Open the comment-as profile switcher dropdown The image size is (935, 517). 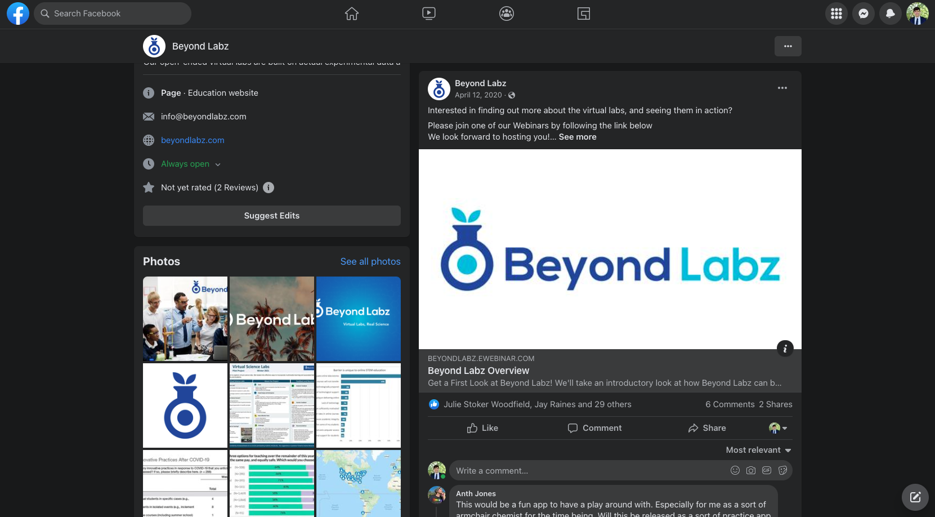pyautogui.click(x=778, y=428)
